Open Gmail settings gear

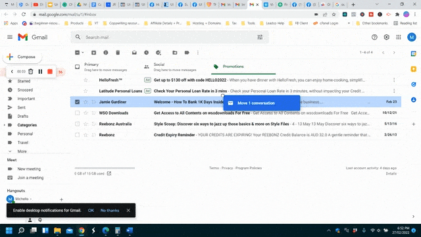click(x=386, y=37)
